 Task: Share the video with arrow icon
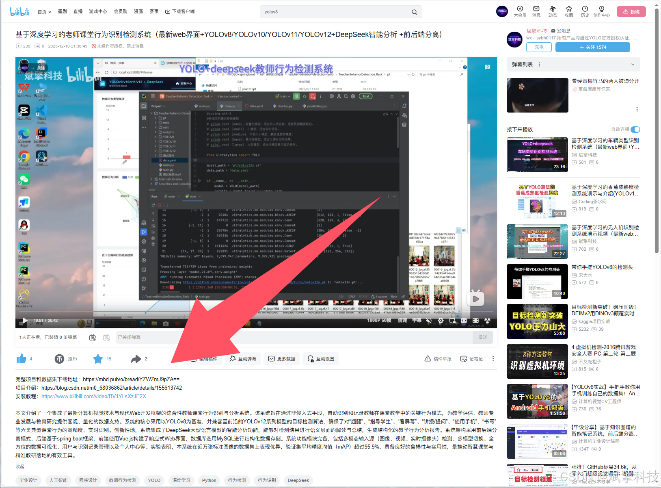pyautogui.click(x=136, y=359)
